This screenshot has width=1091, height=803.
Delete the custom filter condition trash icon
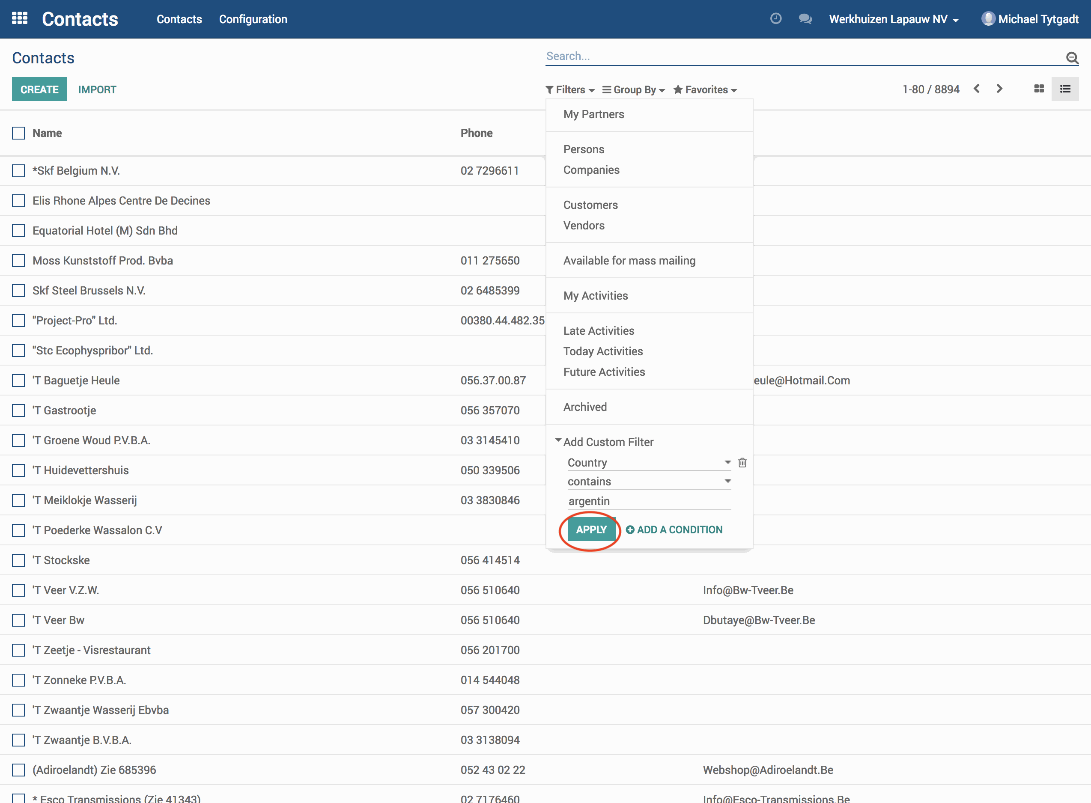click(x=742, y=462)
